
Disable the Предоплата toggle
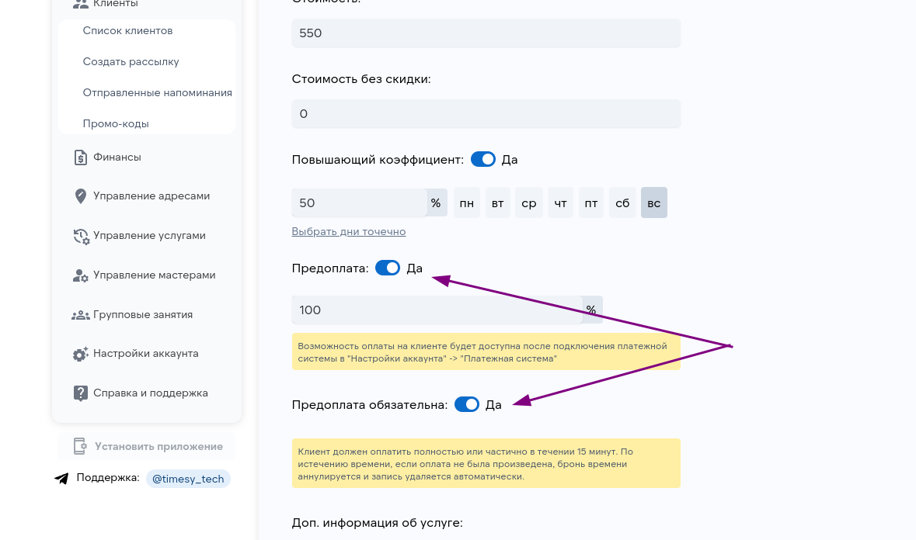click(387, 268)
